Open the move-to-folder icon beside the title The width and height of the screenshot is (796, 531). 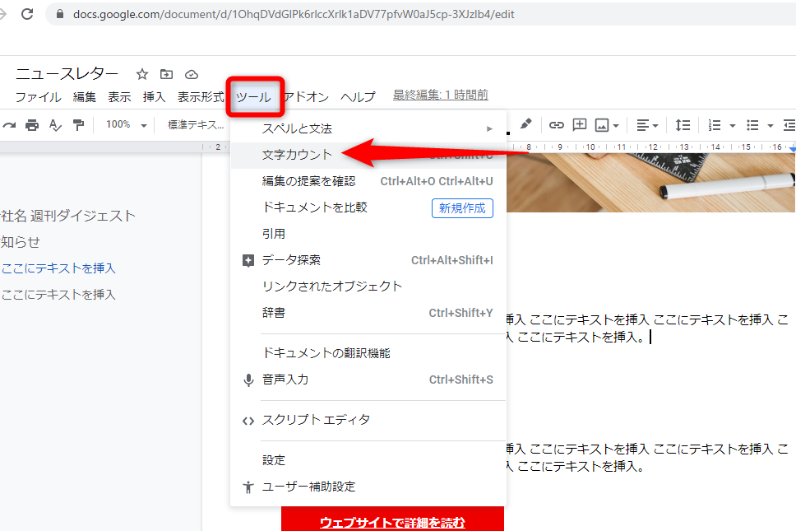point(166,74)
